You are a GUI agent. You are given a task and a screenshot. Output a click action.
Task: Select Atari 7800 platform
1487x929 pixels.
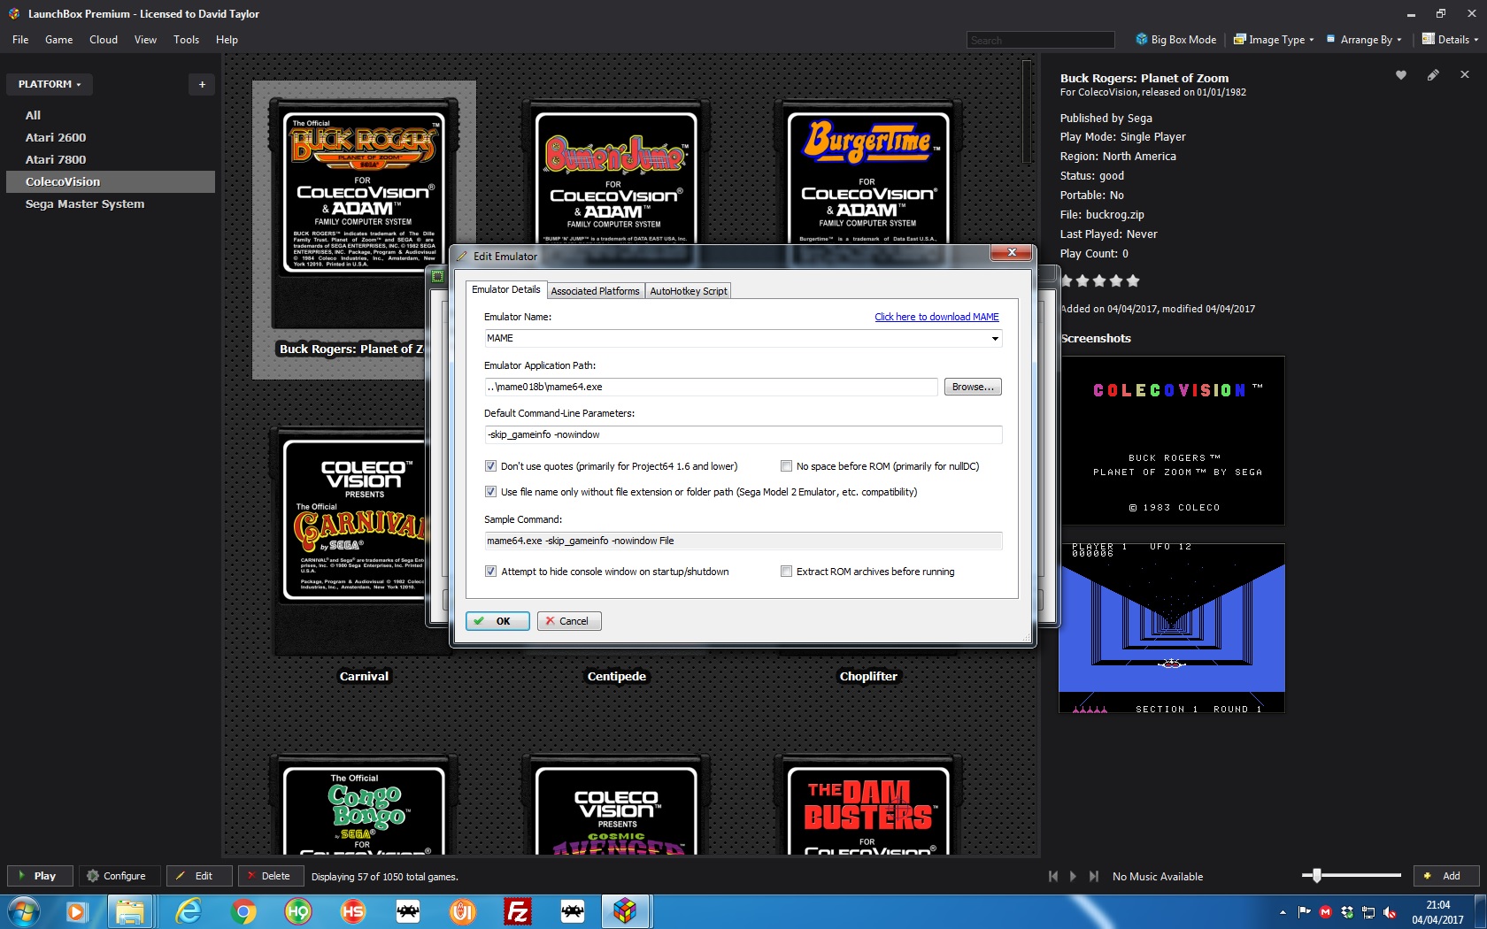[56, 159]
